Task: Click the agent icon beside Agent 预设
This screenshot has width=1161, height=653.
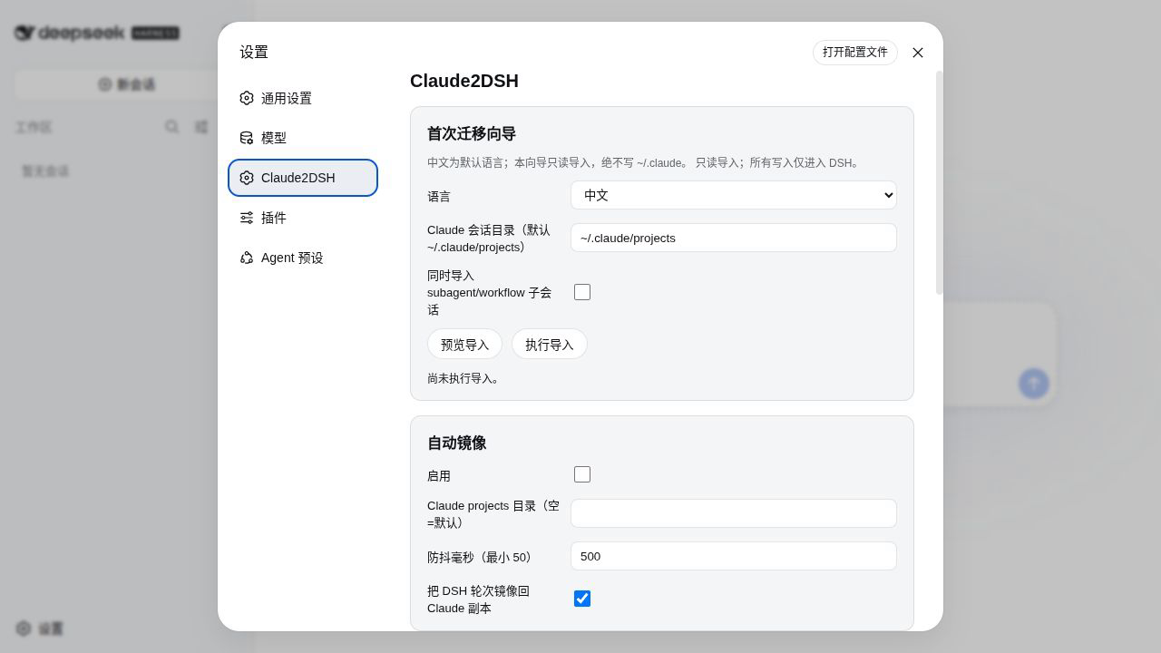Action: coord(247,258)
